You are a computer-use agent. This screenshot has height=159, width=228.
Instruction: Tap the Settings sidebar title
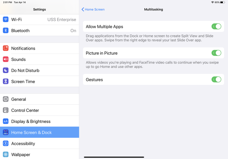pyautogui.click(x=39, y=10)
